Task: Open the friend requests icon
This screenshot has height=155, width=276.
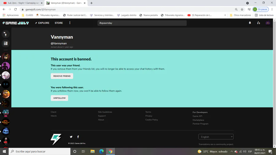Action: coord(259,23)
